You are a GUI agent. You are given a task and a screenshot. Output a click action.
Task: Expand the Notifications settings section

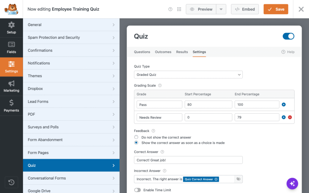(x=71, y=63)
